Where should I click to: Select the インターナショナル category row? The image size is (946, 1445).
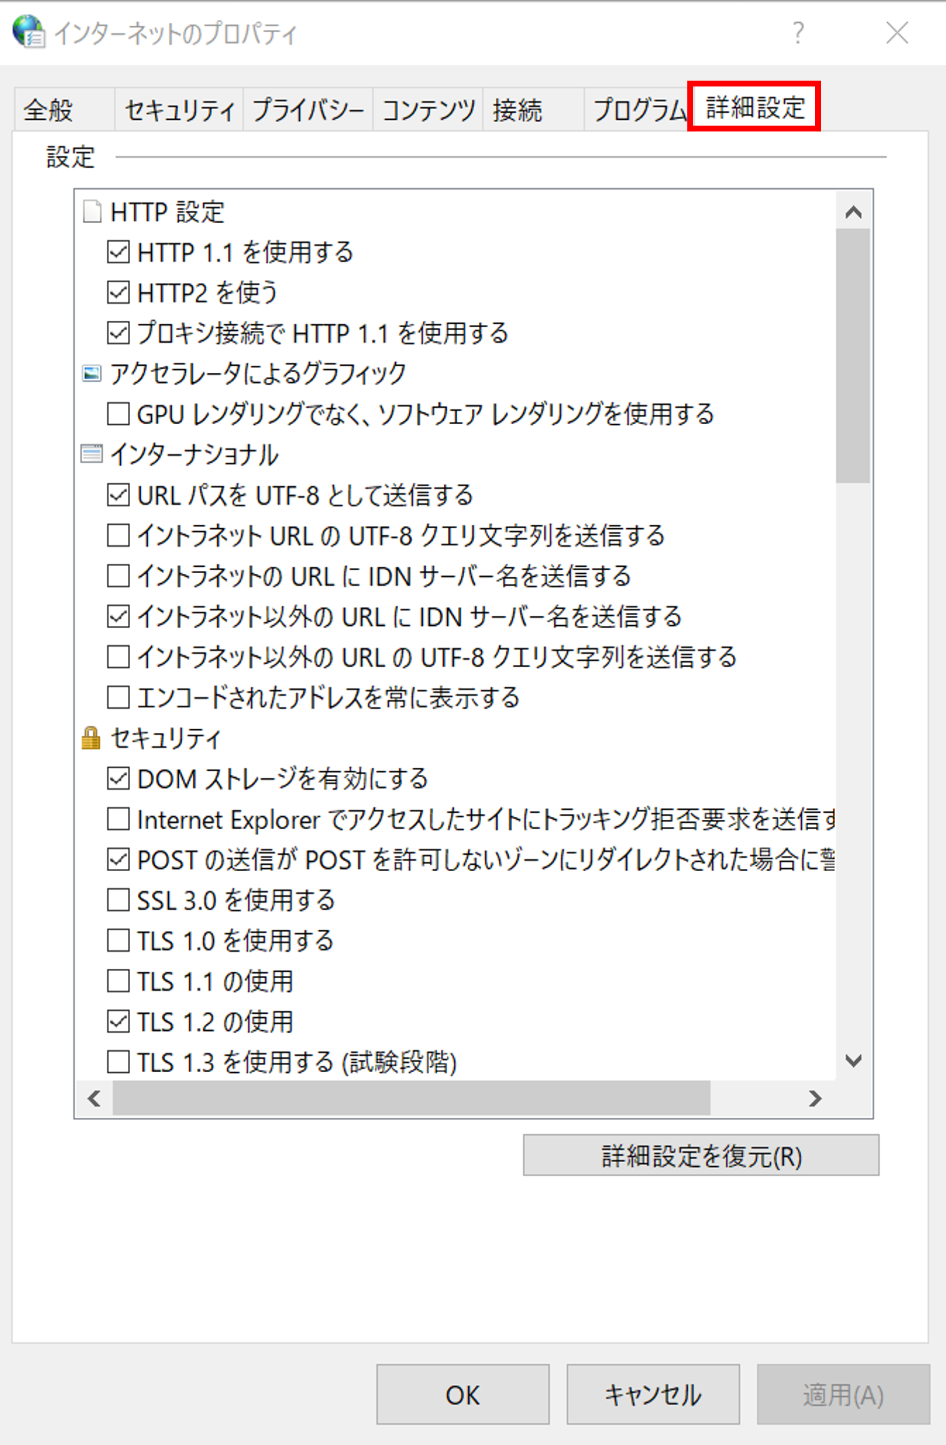[180, 454]
